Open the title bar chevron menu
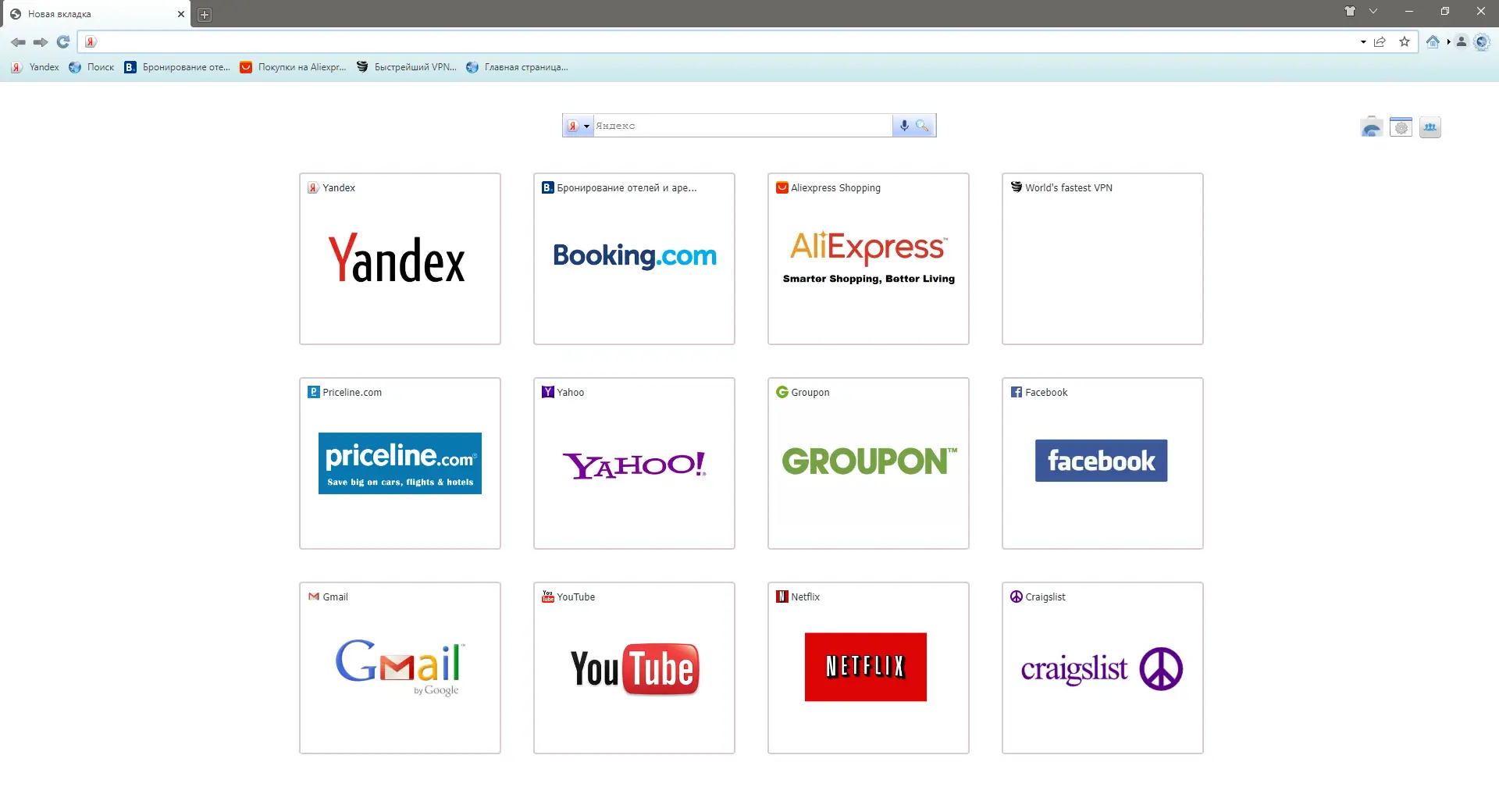 [x=1373, y=11]
